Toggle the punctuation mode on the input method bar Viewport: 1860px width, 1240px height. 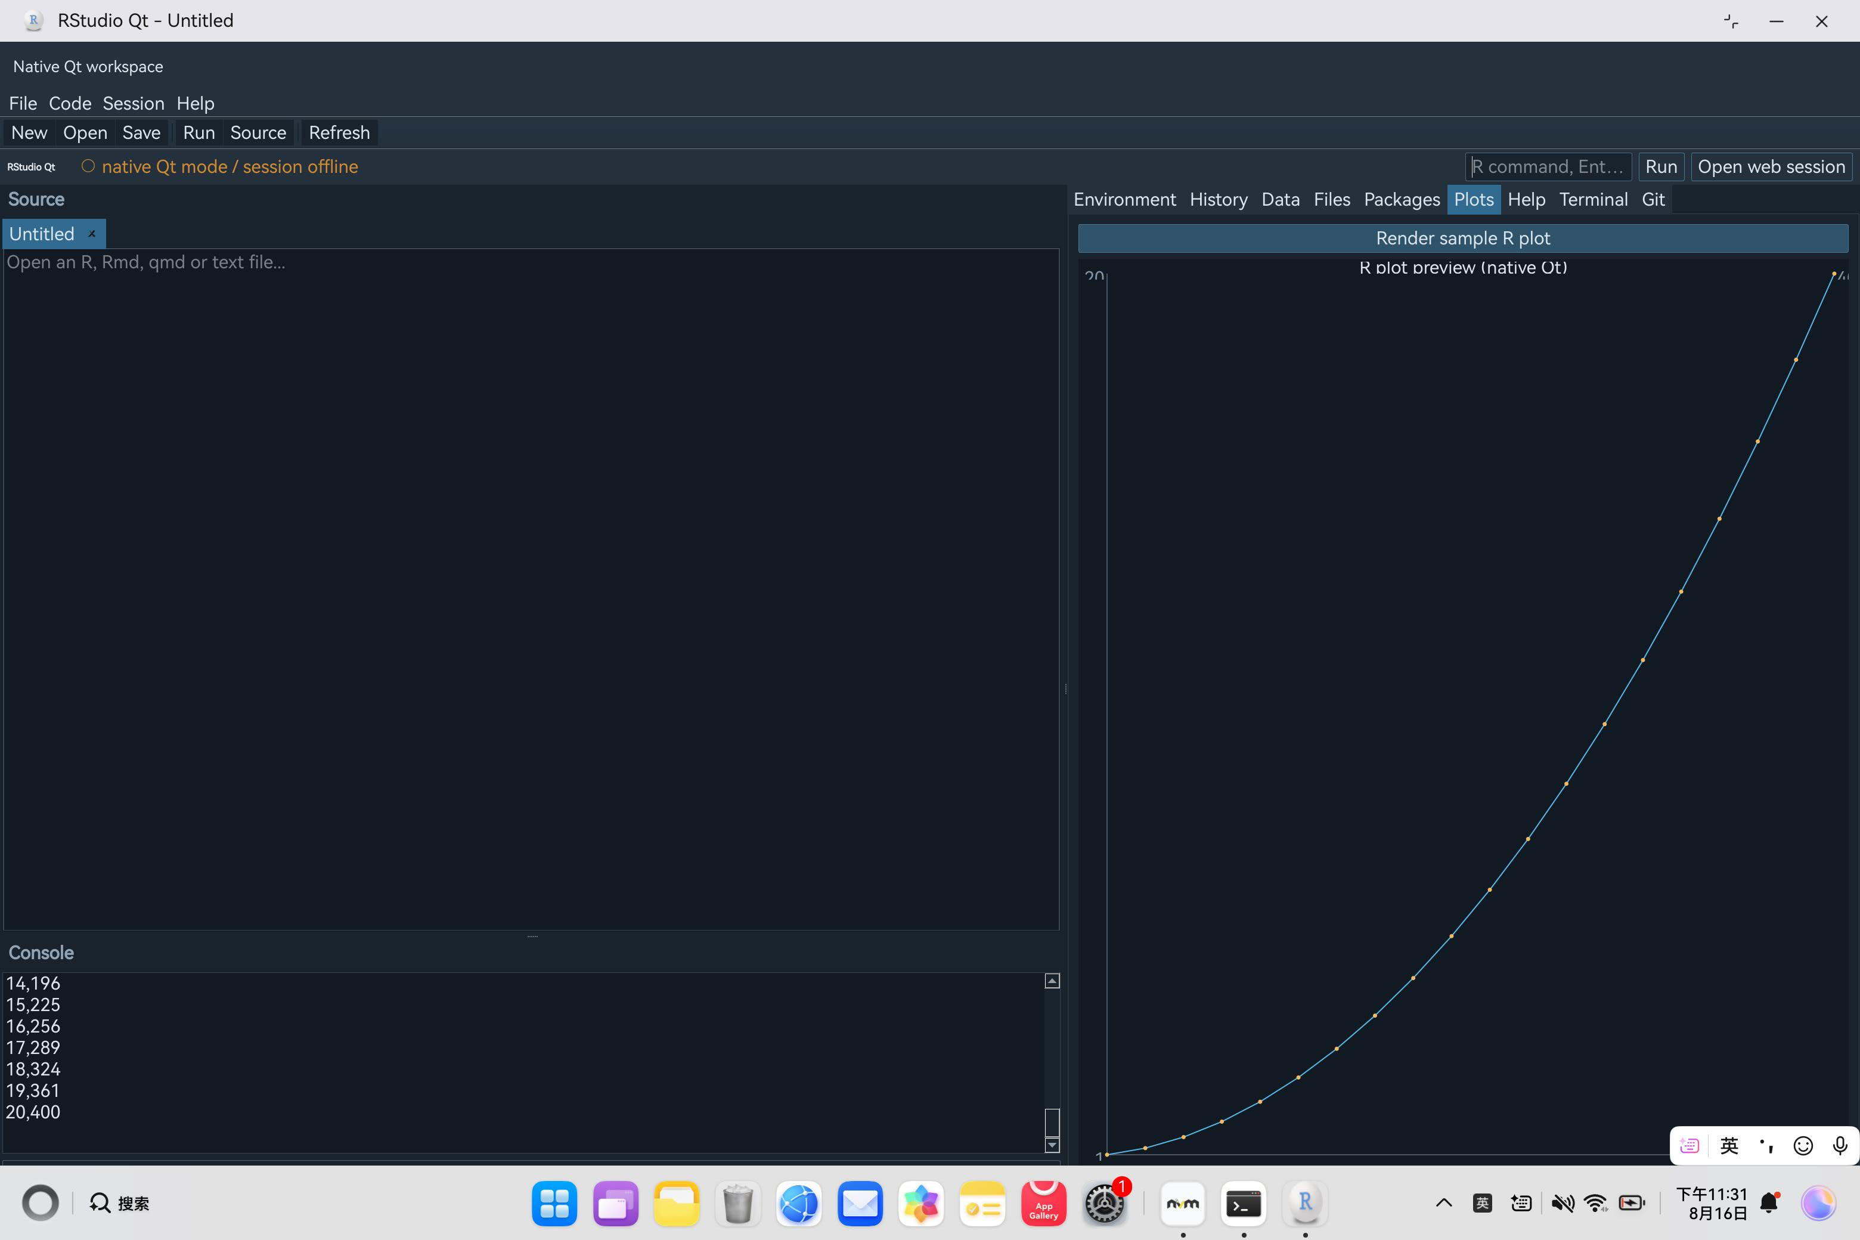(1766, 1145)
